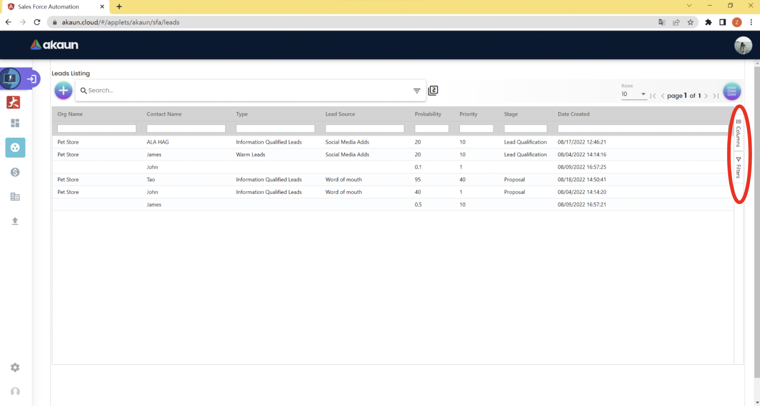Select the dollar sign sidebar icon

(x=15, y=172)
